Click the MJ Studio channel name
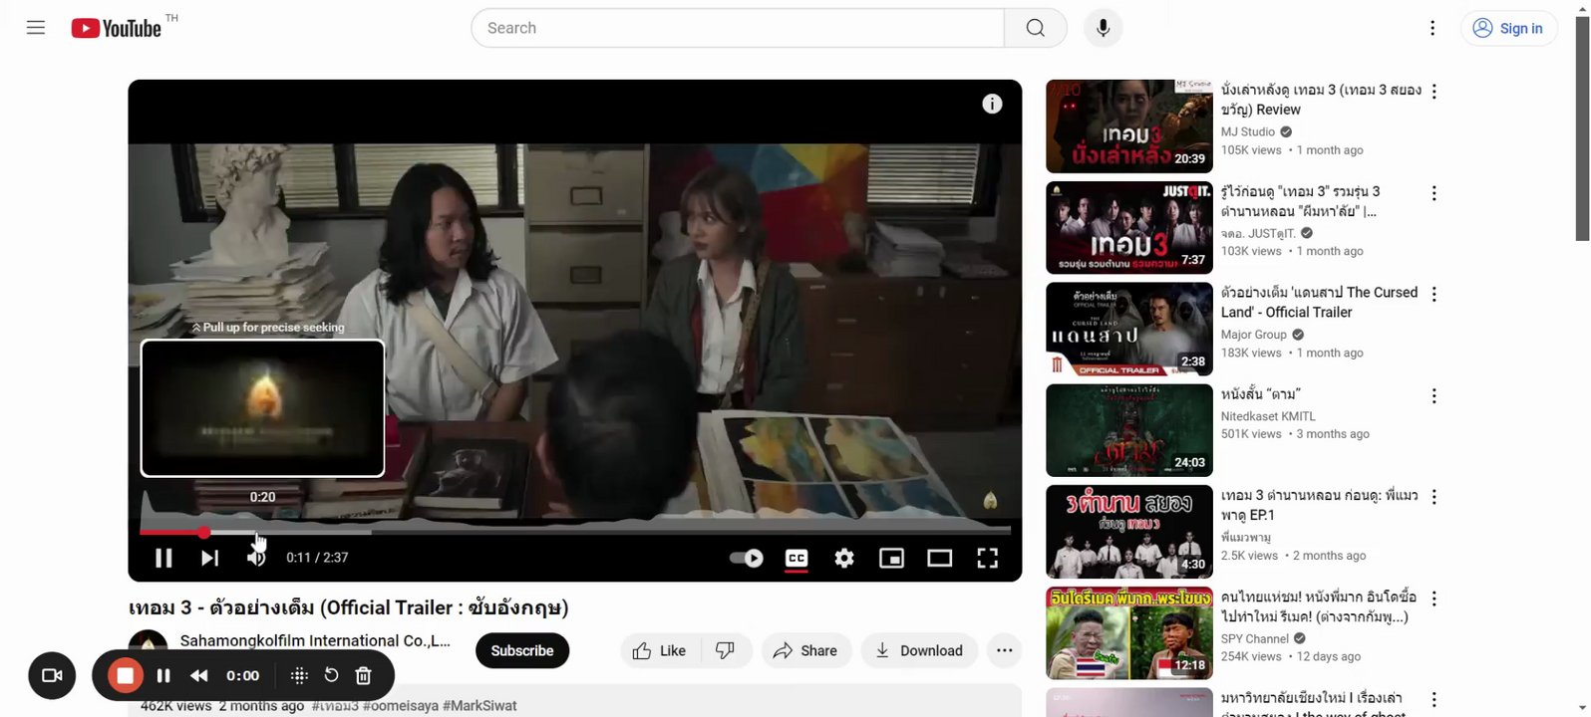 point(1248,131)
